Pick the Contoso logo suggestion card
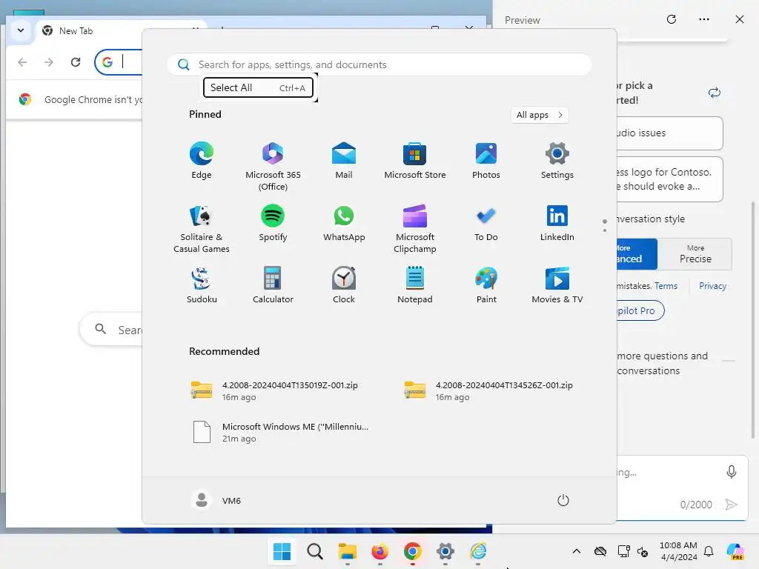759x569 pixels. click(x=670, y=179)
